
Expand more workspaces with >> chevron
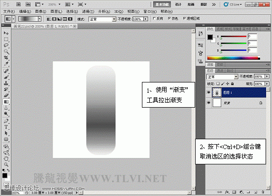pyautogui.click(x=214, y=4)
